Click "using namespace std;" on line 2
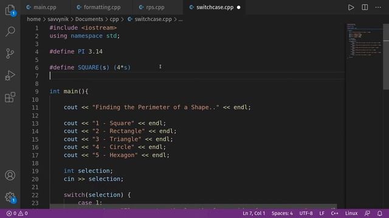Image resolution: width=389 pixels, height=218 pixels. click(84, 36)
